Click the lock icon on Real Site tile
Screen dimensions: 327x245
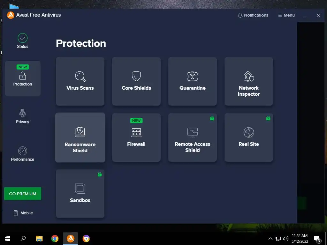click(268, 118)
